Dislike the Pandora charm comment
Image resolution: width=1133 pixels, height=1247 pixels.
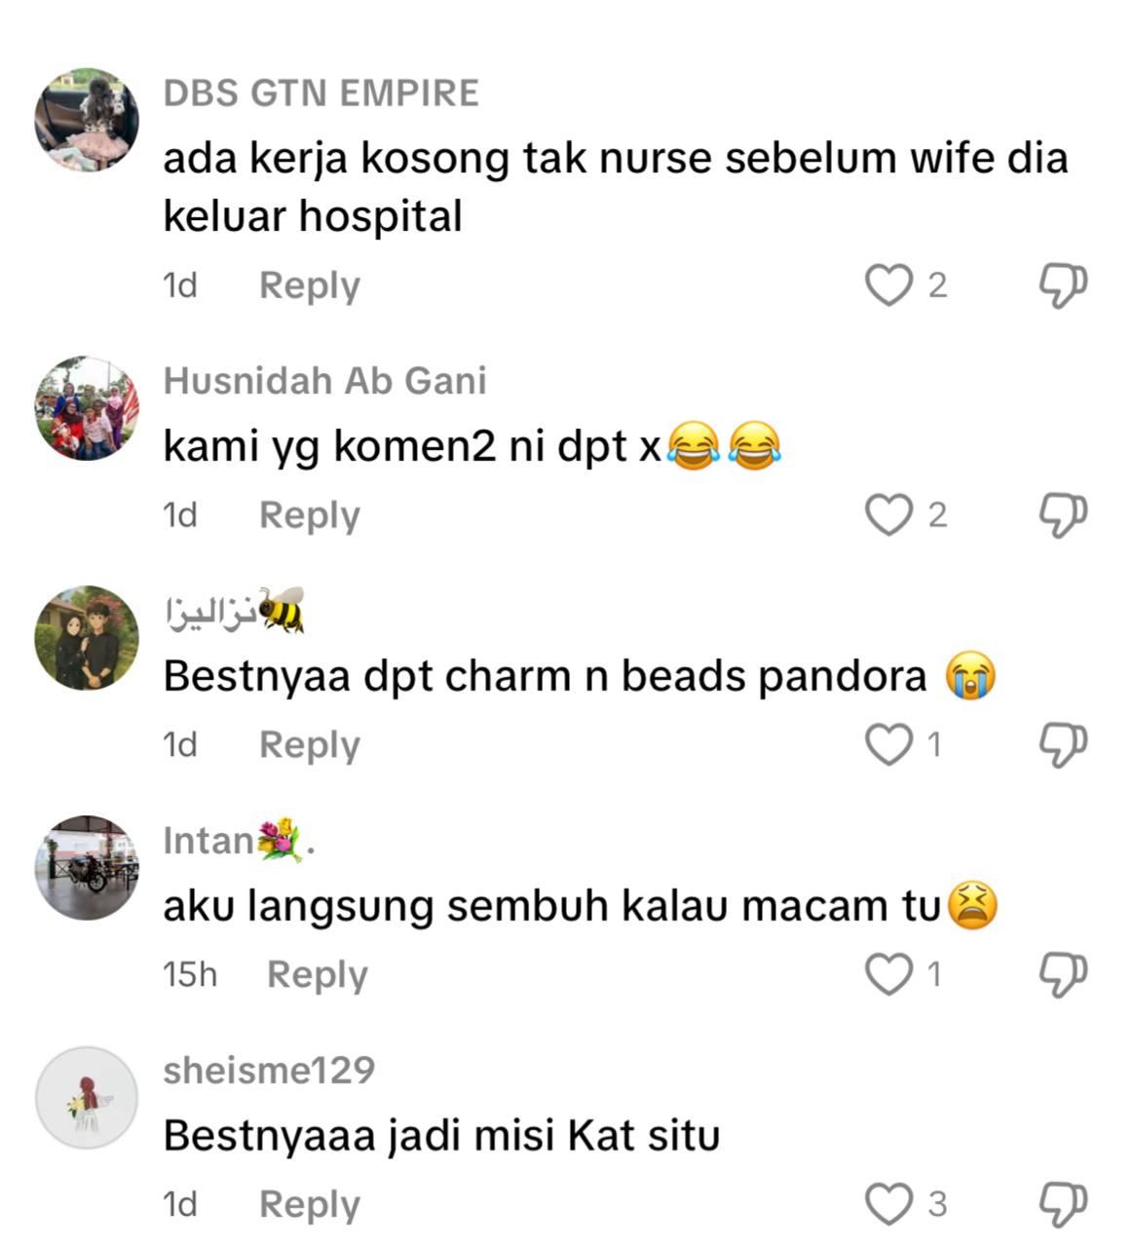pos(1063,745)
